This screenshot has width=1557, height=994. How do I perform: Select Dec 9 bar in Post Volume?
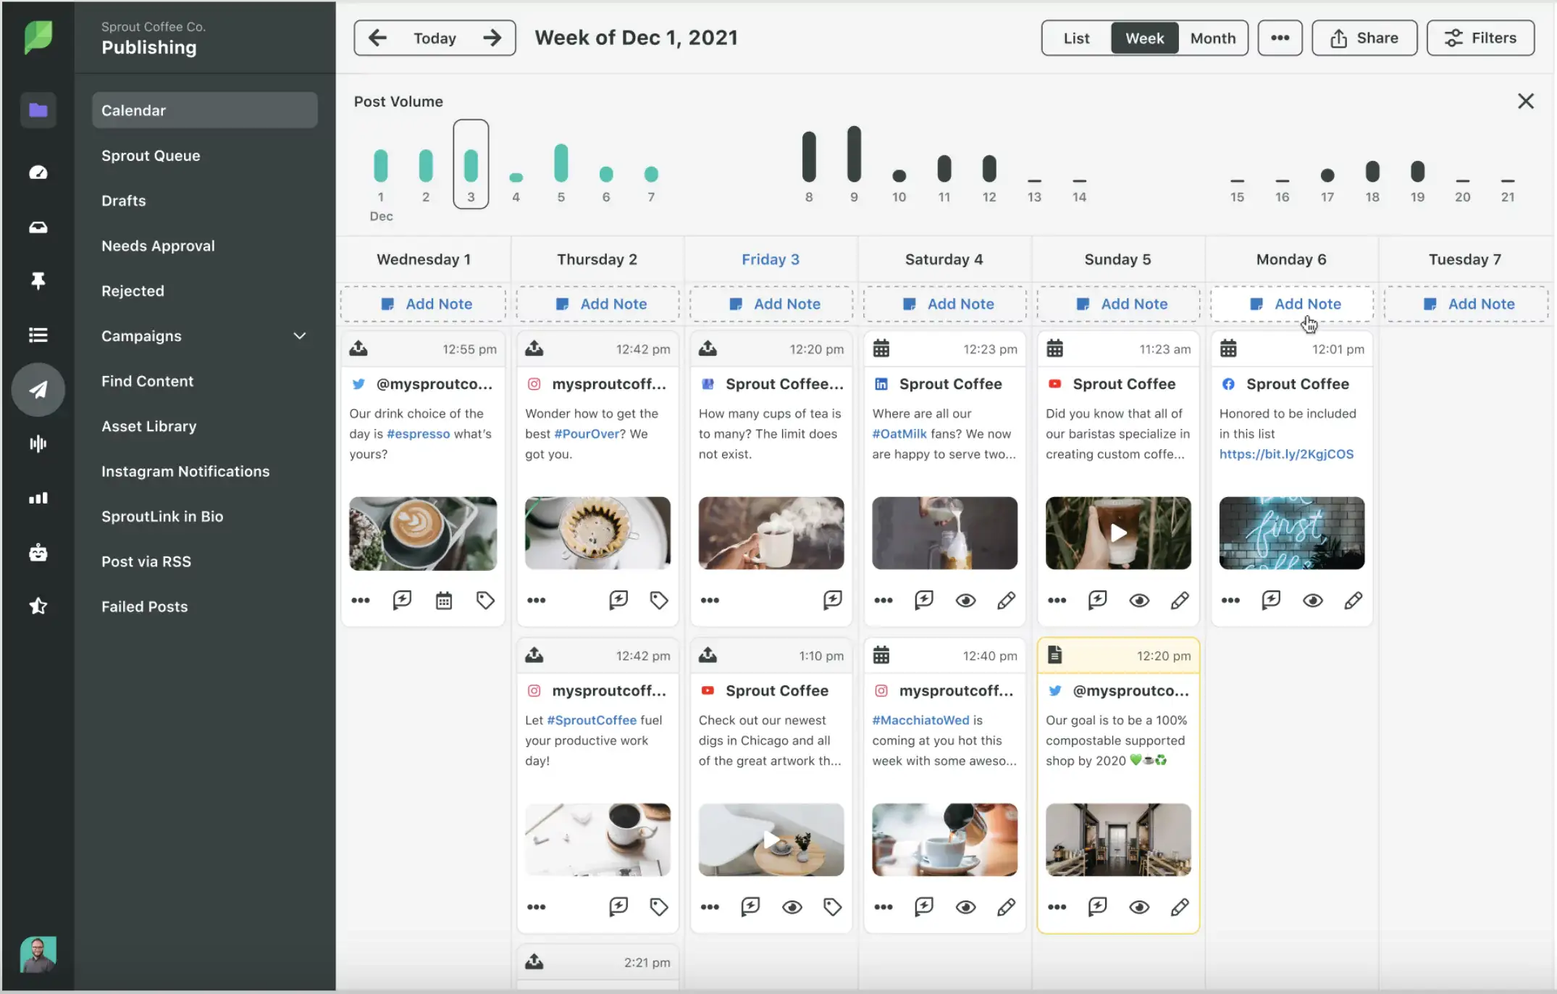point(854,154)
